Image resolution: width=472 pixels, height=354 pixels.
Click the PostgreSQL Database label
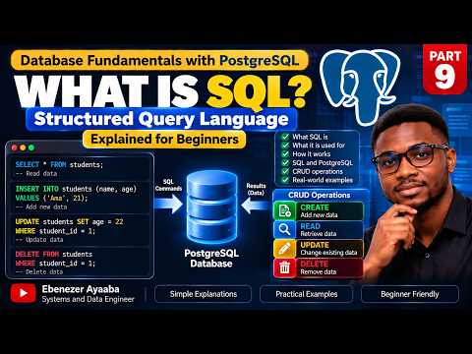point(211,259)
